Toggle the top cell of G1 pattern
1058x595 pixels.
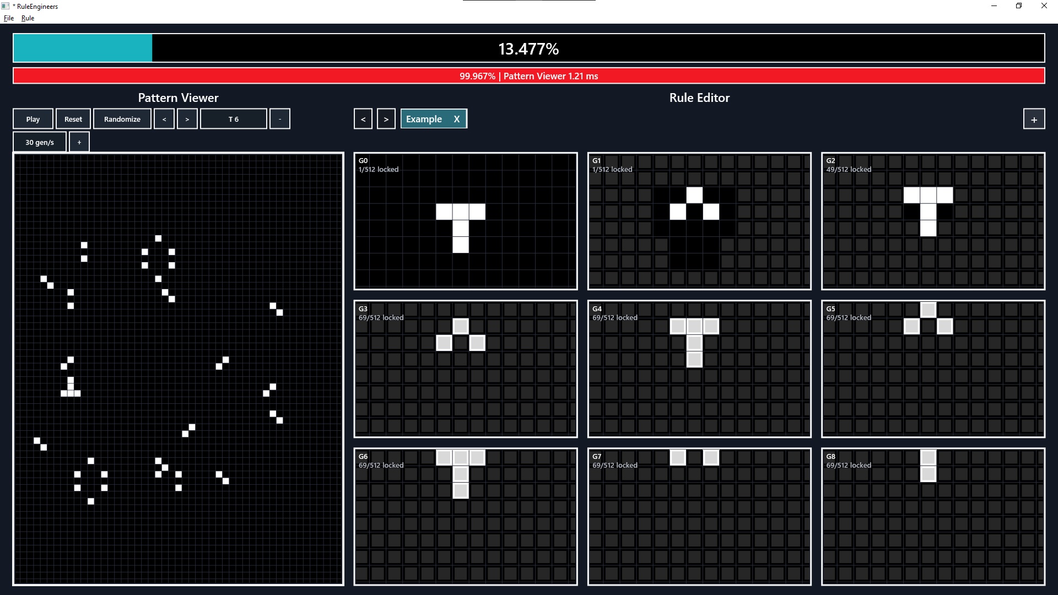694,195
